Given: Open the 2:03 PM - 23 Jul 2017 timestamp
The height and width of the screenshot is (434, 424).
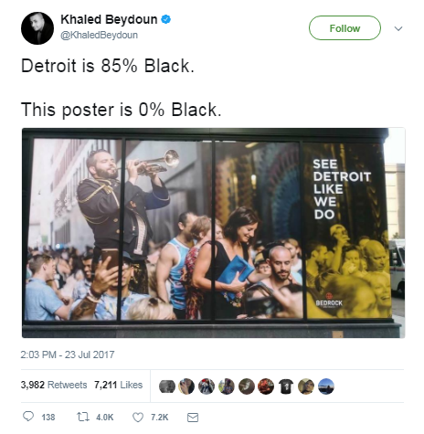Looking at the screenshot, I should pos(68,355).
